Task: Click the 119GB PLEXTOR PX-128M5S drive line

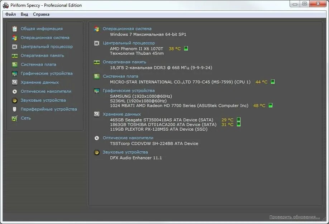Action: (159, 129)
